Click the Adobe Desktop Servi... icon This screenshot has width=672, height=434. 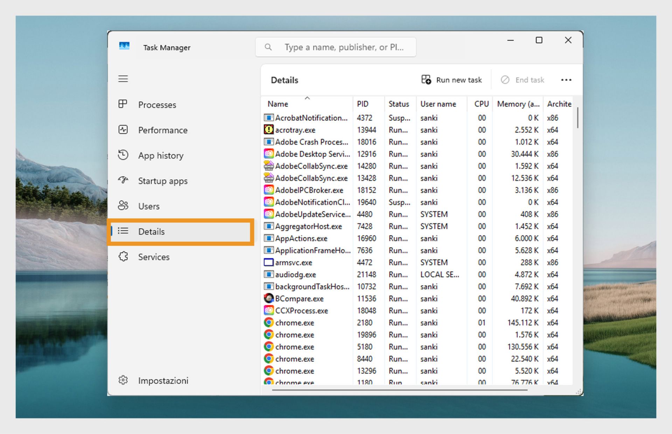[268, 154]
